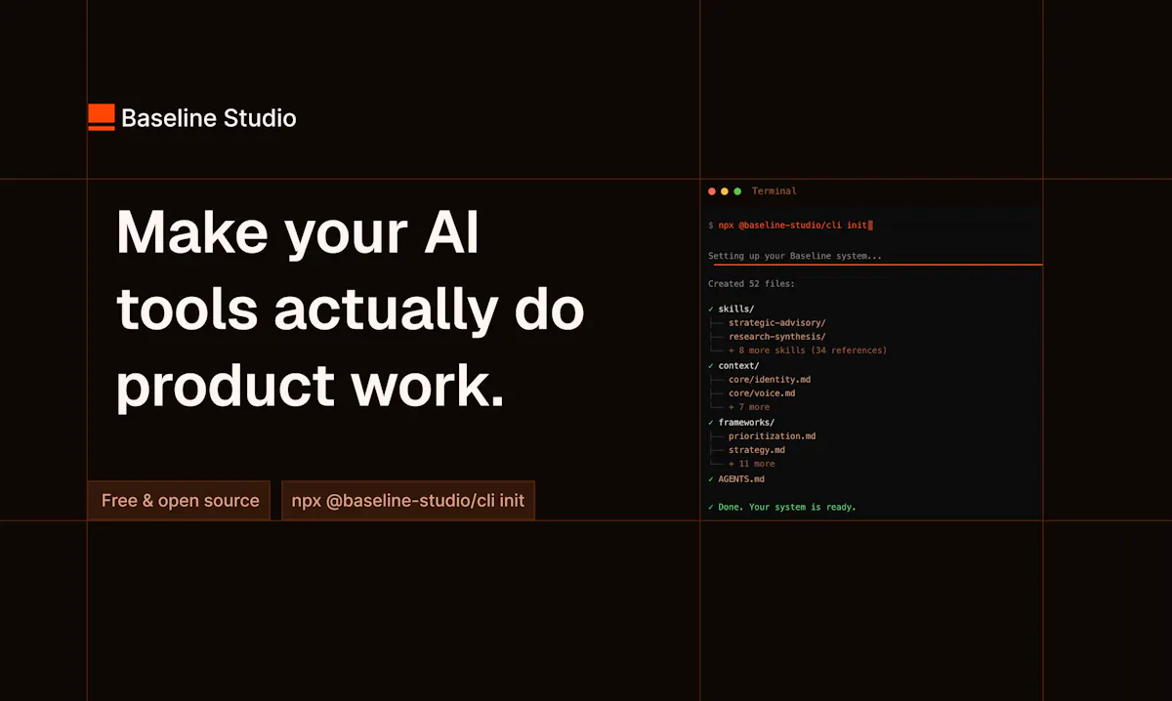
Task: Click the + 11 more line
Action: [x=752, y=464]
